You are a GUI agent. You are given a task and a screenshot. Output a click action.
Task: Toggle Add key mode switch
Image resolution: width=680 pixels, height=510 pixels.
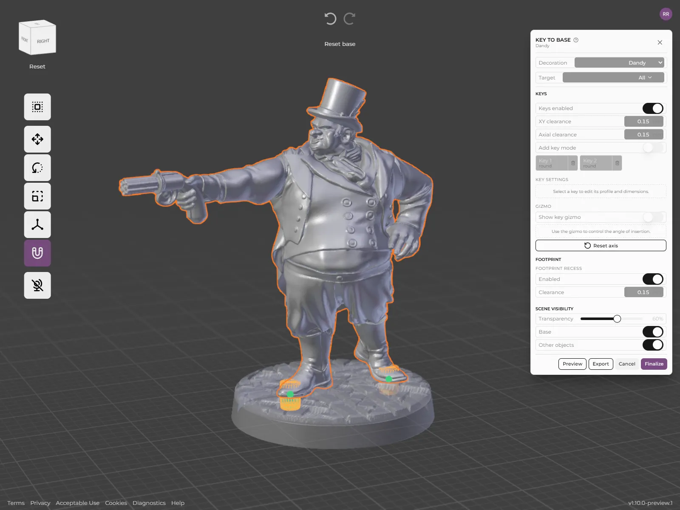653,148
